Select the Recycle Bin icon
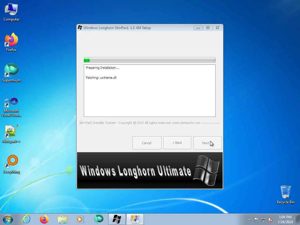The height and width of the screenshot is (225, 300). pyautogui.click(x=285, y=195)
